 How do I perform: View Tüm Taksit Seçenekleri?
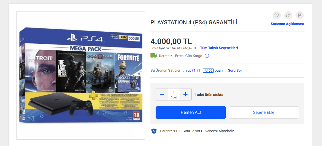(219, 48)
